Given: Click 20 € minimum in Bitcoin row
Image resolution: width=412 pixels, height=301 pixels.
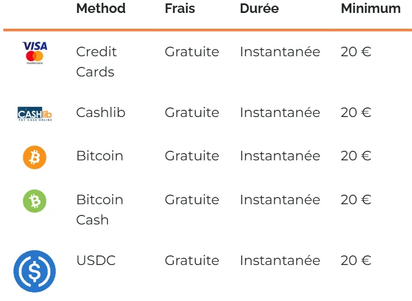Looking at the screenshot, I should point(356,156).
